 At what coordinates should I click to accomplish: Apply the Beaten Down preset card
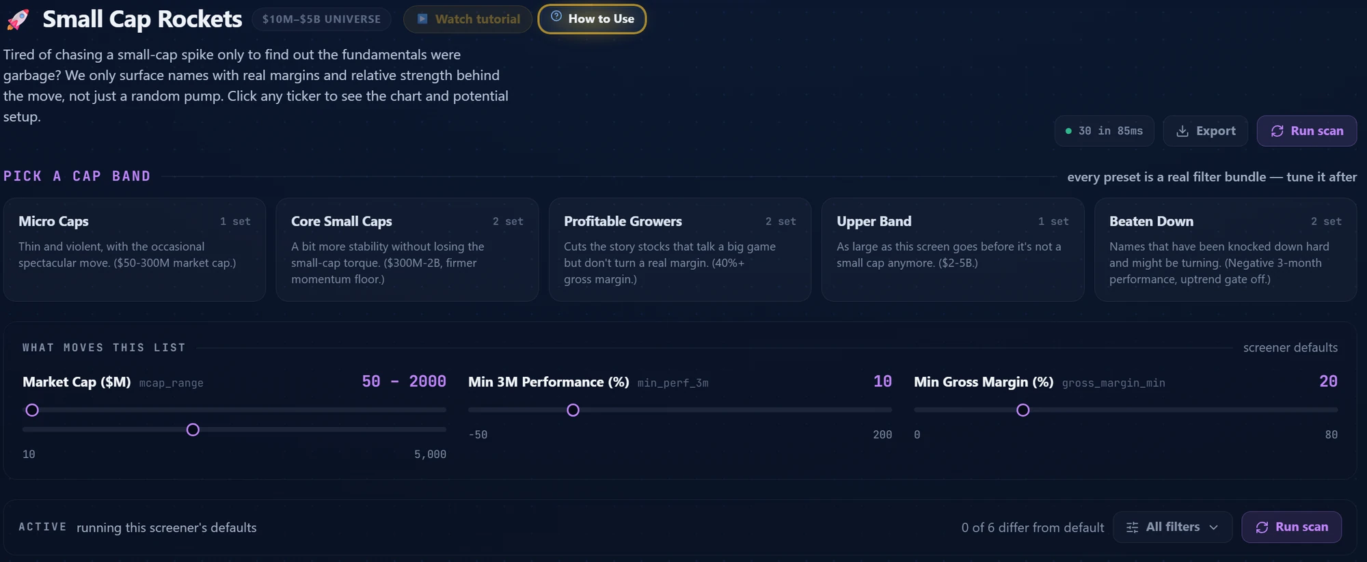coord(1226,250)
